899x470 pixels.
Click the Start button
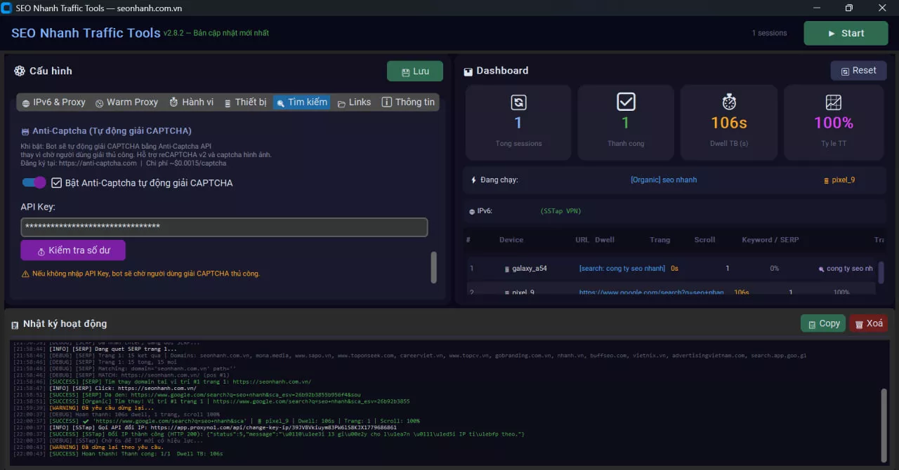(846, 33)
